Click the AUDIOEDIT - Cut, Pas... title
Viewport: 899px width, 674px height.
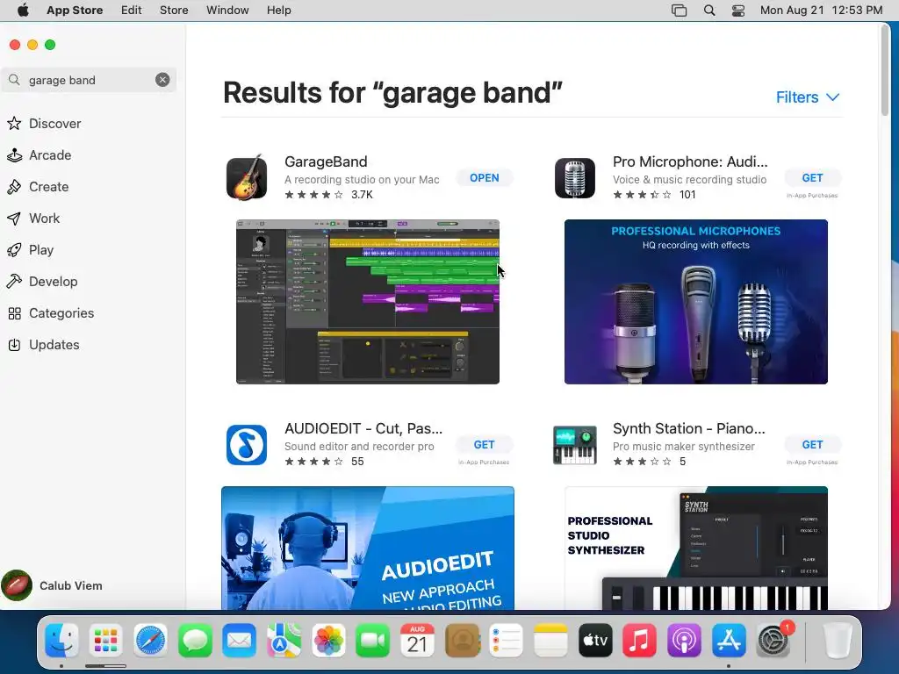click(363, 428)
